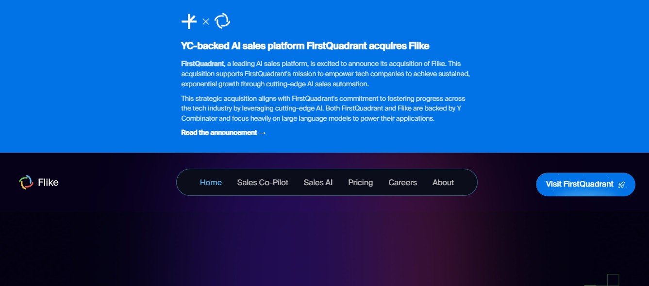Click the arrow after Read the announcement

[x=262, y=133]
